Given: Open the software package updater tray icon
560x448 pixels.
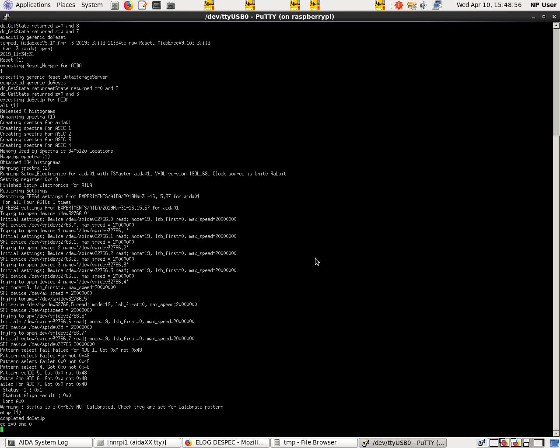Looking at the screenshot, I should (x=411, y=5).
